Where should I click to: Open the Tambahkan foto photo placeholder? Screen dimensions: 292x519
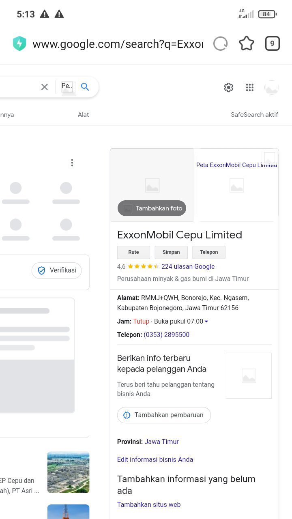(x=152, y=208)
